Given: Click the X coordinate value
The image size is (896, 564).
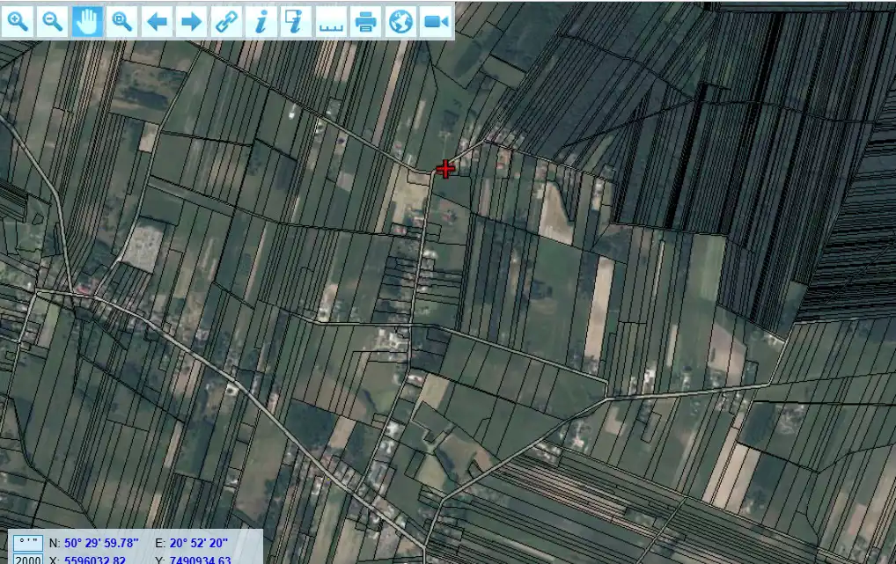Looking at the screenshot, I should (95, 560).
